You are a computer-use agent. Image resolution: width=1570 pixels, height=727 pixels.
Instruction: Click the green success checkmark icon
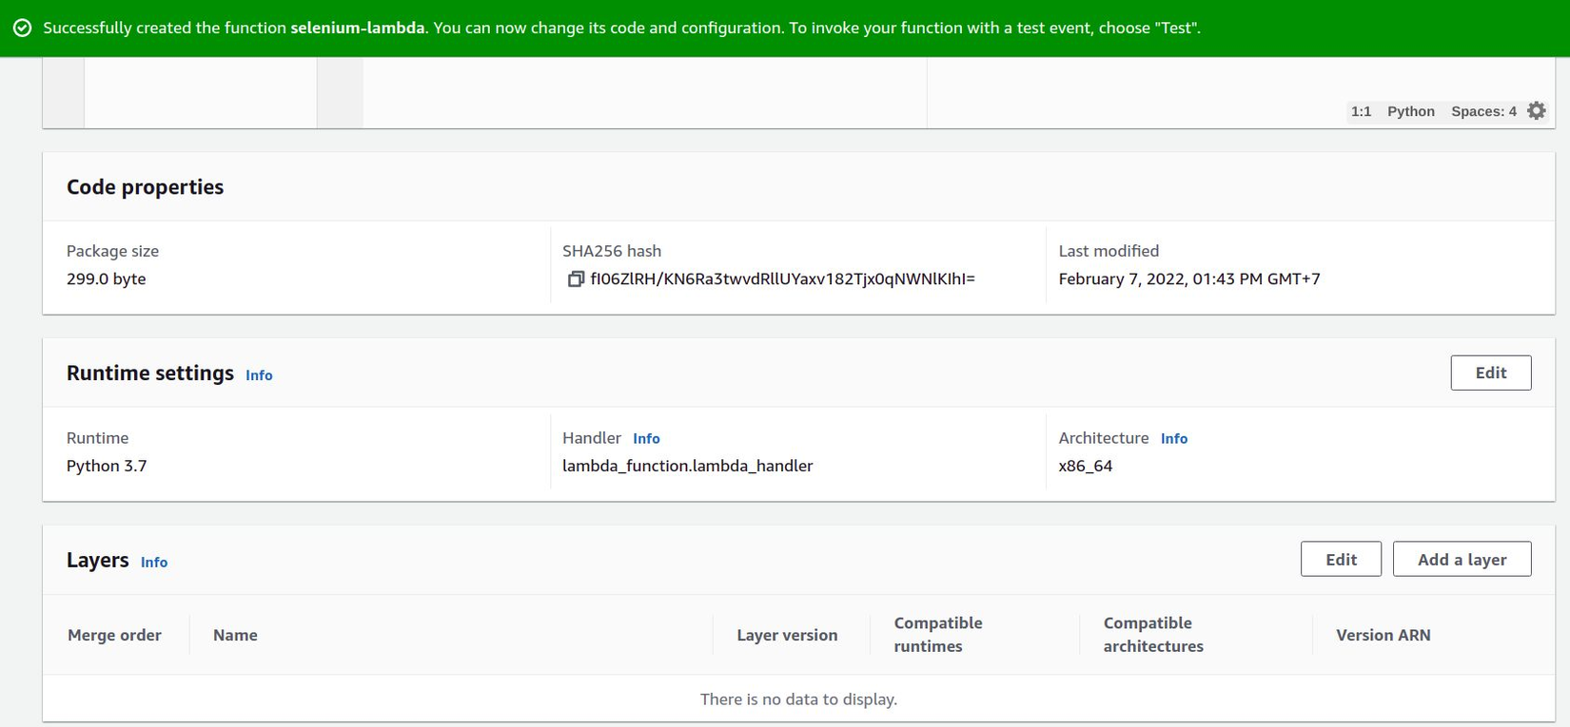coord(23,28)
